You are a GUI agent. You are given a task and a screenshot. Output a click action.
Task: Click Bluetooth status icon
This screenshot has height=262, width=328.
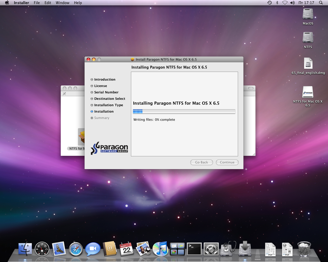tap(277, 3)
